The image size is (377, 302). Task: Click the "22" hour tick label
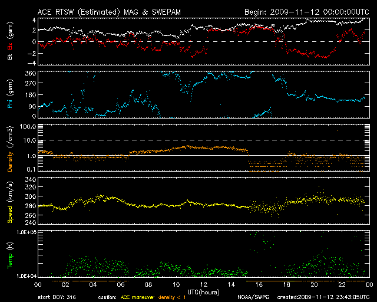[342, 285]
